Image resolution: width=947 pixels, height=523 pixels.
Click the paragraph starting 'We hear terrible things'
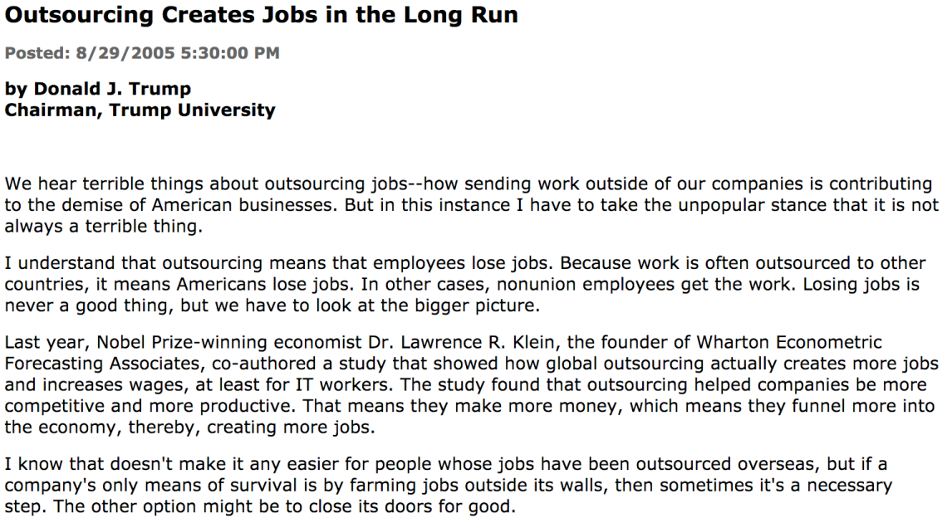(x=472, y=205)
